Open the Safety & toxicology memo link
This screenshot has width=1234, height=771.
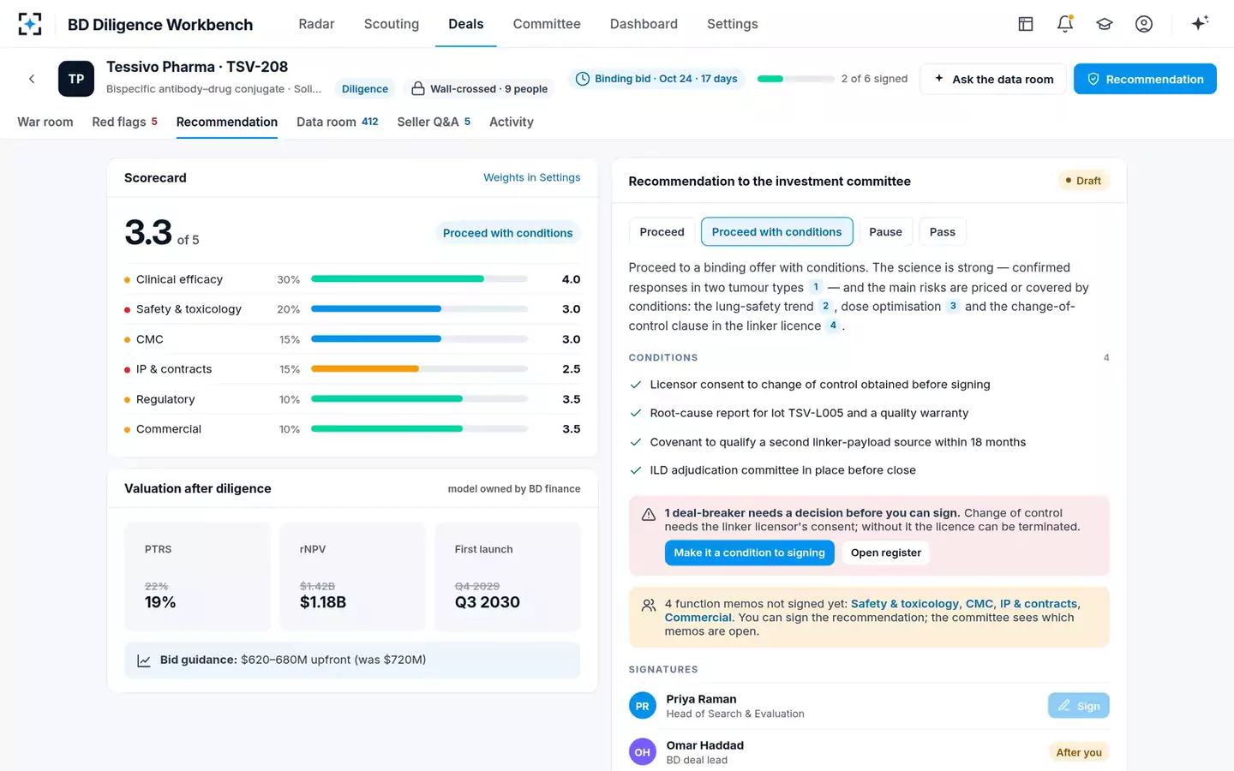coord(905,604)
